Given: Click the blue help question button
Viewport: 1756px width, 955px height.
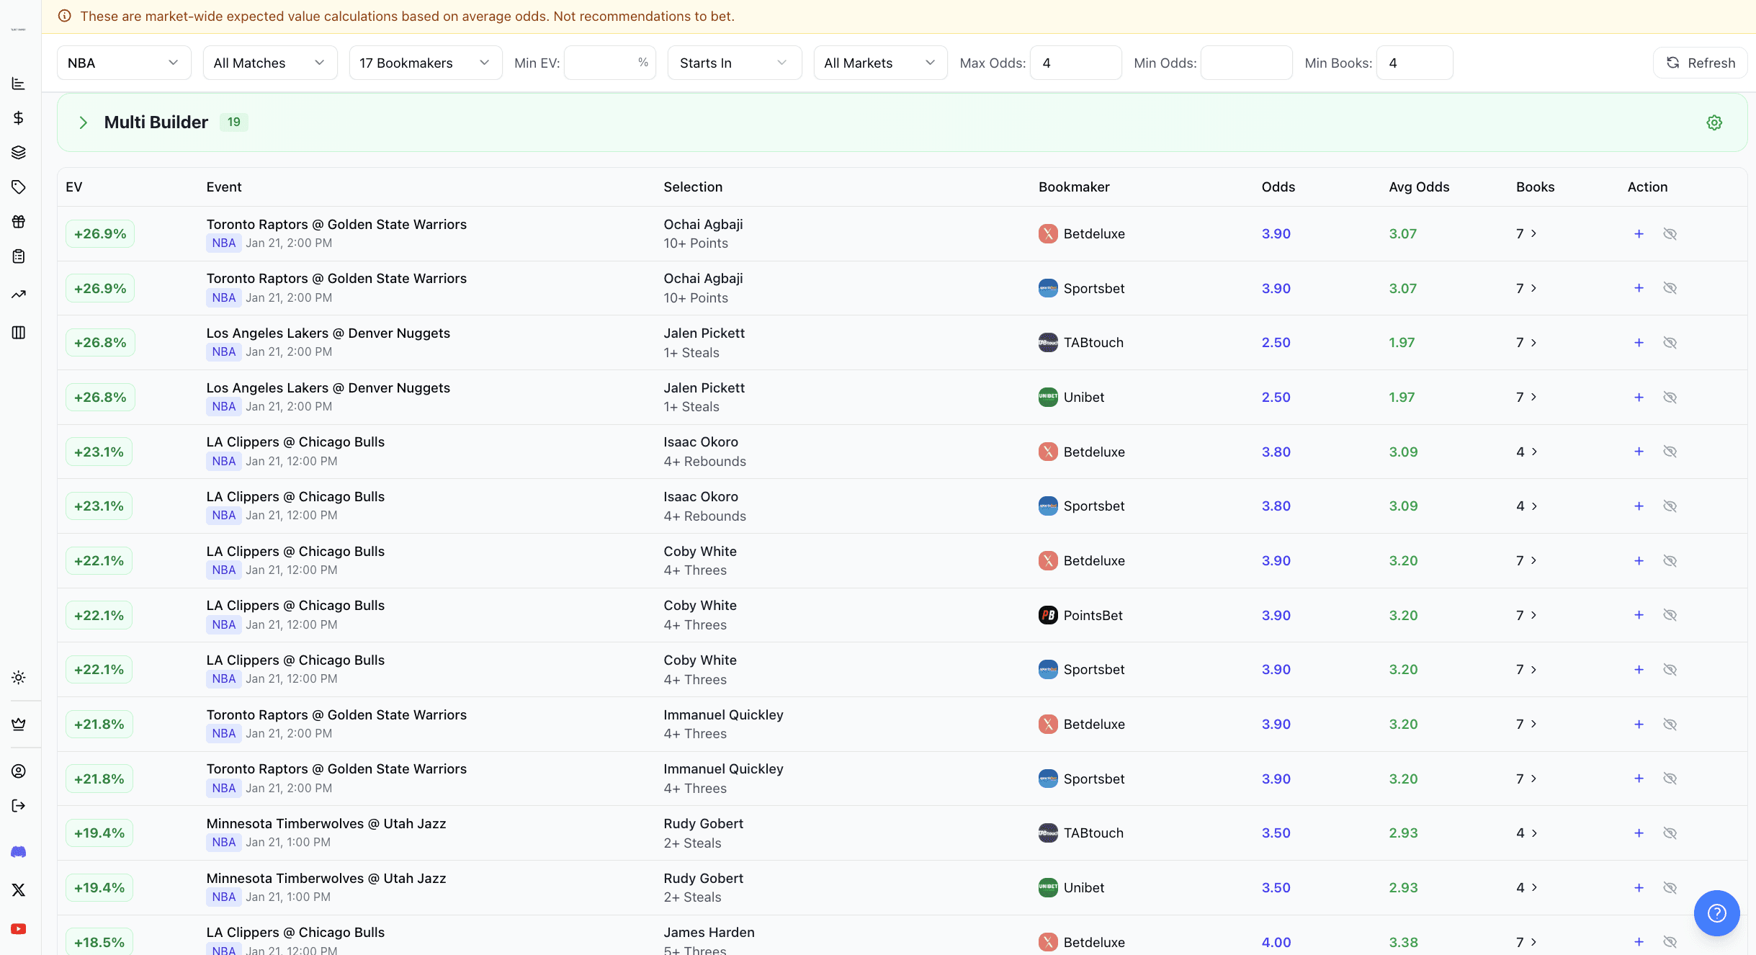Looking at the screenshot, I should [1716, 913].
